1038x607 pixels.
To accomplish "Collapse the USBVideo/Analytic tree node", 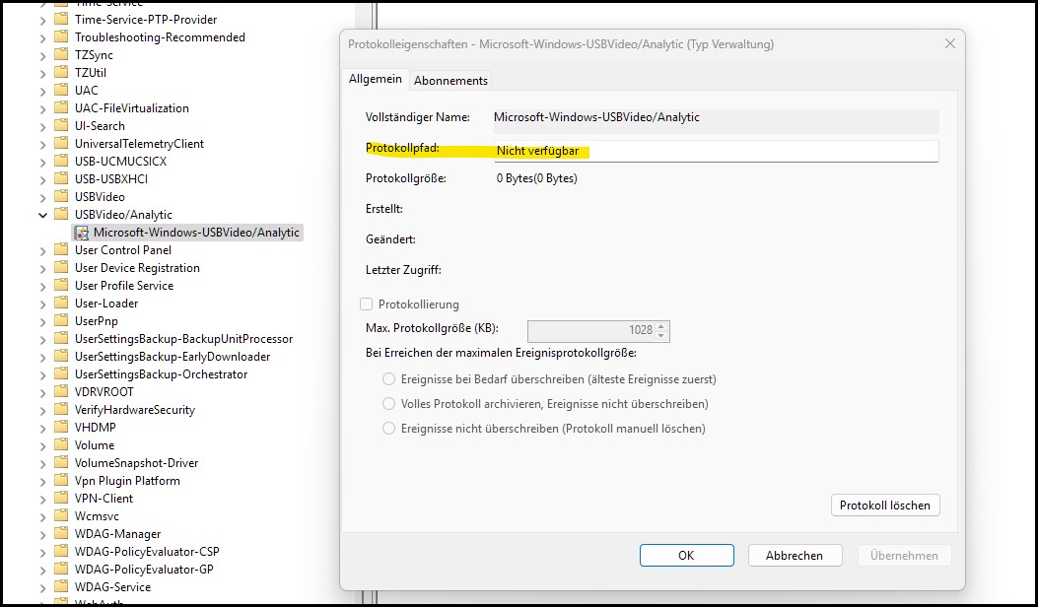I will click(x=43, y=215).
